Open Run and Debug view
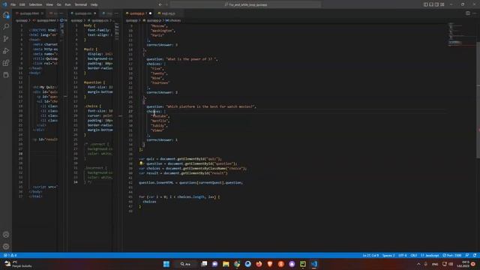 point(6,51)
